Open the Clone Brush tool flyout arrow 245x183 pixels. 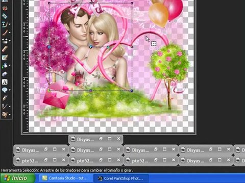tap(10, 24)
